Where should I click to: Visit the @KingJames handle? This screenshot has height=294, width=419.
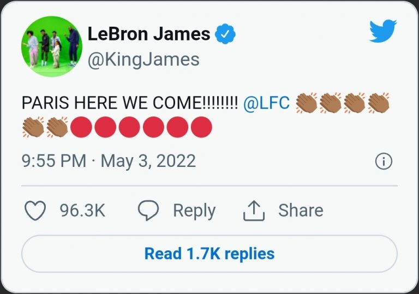click(x=143, y=59)
